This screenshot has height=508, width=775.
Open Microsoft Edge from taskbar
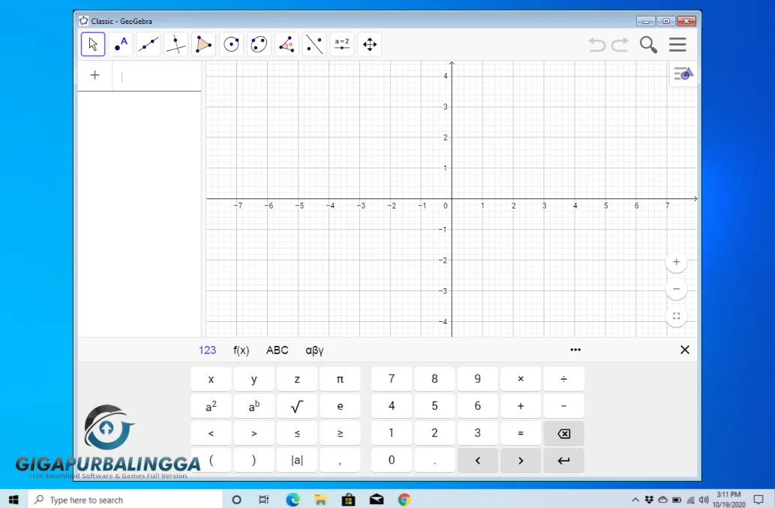coord(293,500)
